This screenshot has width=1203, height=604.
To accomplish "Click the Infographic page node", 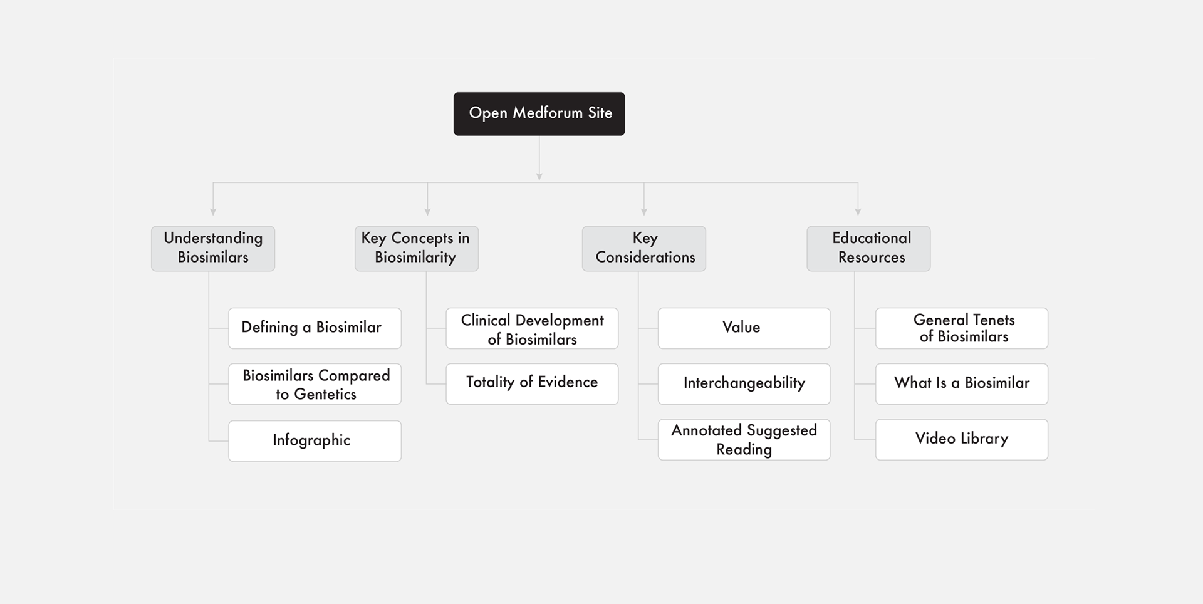I will coord(315,441).
